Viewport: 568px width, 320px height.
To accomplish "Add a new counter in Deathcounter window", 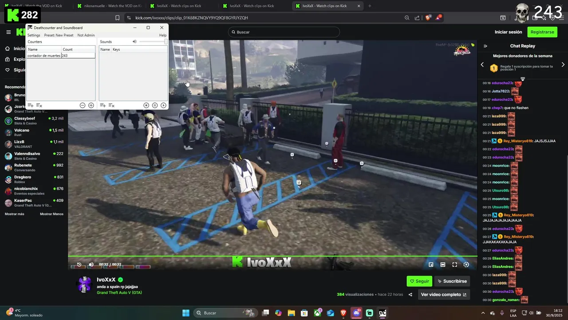I will [30, 105].
